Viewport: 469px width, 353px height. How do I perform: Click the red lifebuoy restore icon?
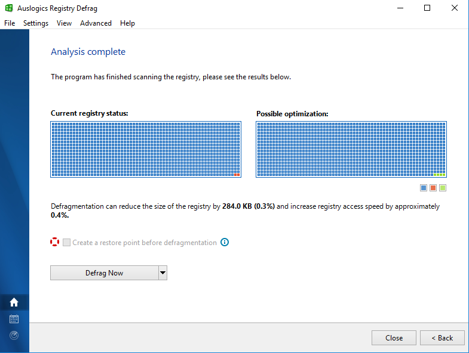tap(55, 242)
